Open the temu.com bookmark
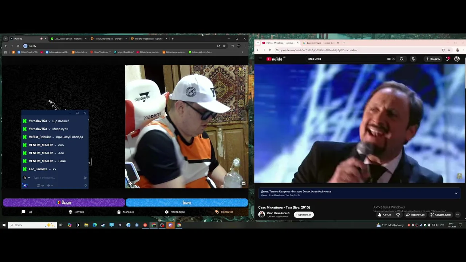 tap(174, 52)
